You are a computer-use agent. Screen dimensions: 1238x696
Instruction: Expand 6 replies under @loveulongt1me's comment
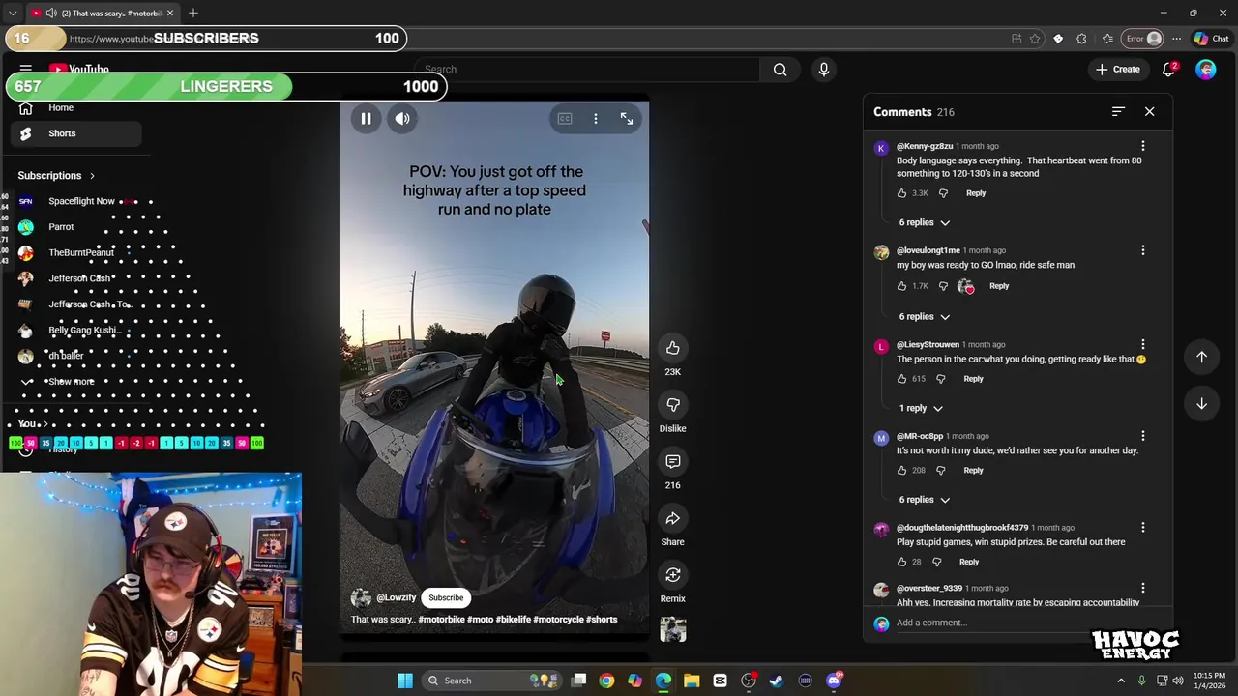tap(924, 316)
